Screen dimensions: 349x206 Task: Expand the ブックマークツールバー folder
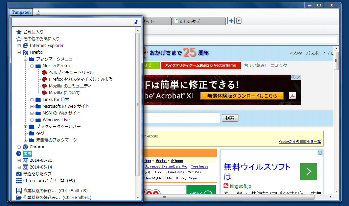click(x=26, y=127)
